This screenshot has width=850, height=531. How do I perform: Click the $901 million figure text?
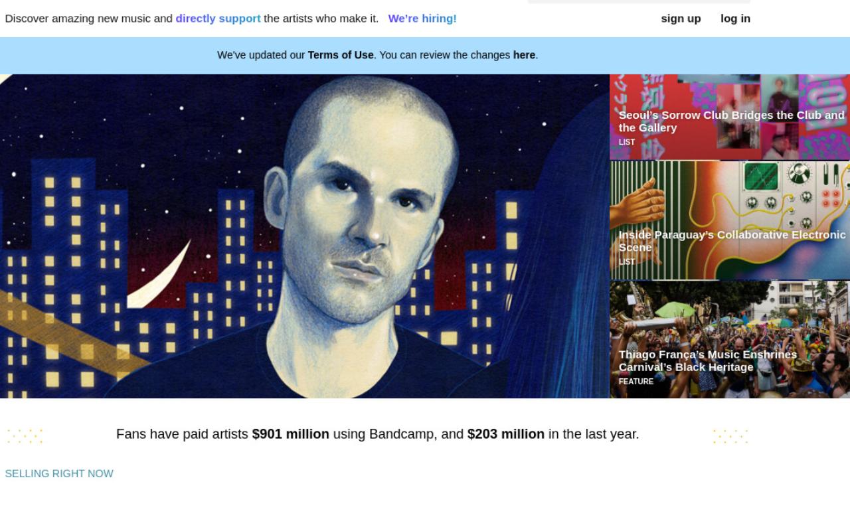[x=291, y=434]
